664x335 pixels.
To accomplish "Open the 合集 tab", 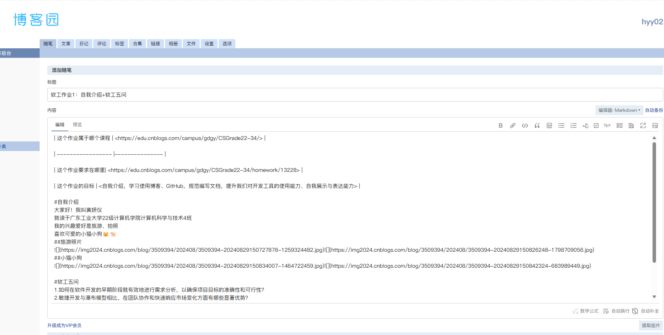I will [138, 44].
